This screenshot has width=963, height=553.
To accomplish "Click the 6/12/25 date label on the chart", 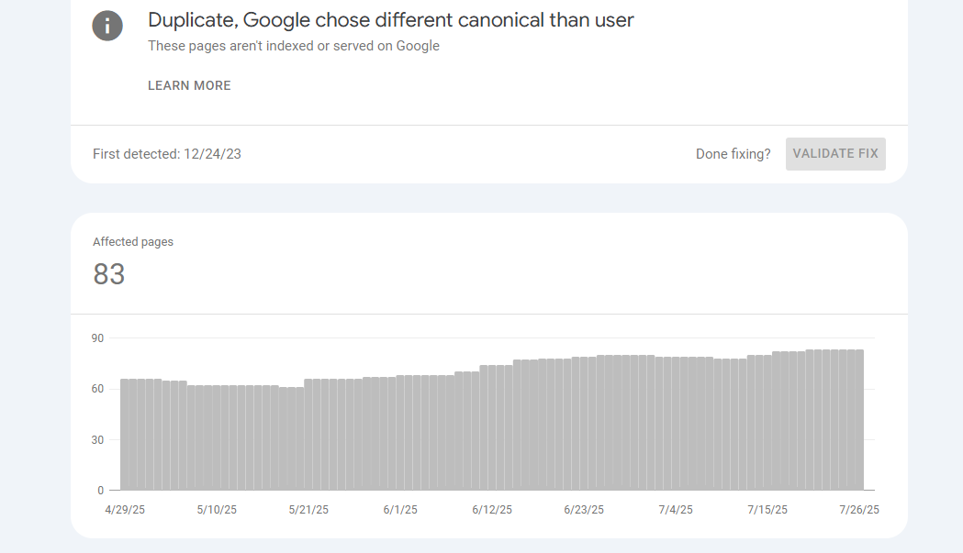I will tap(492, 509).
